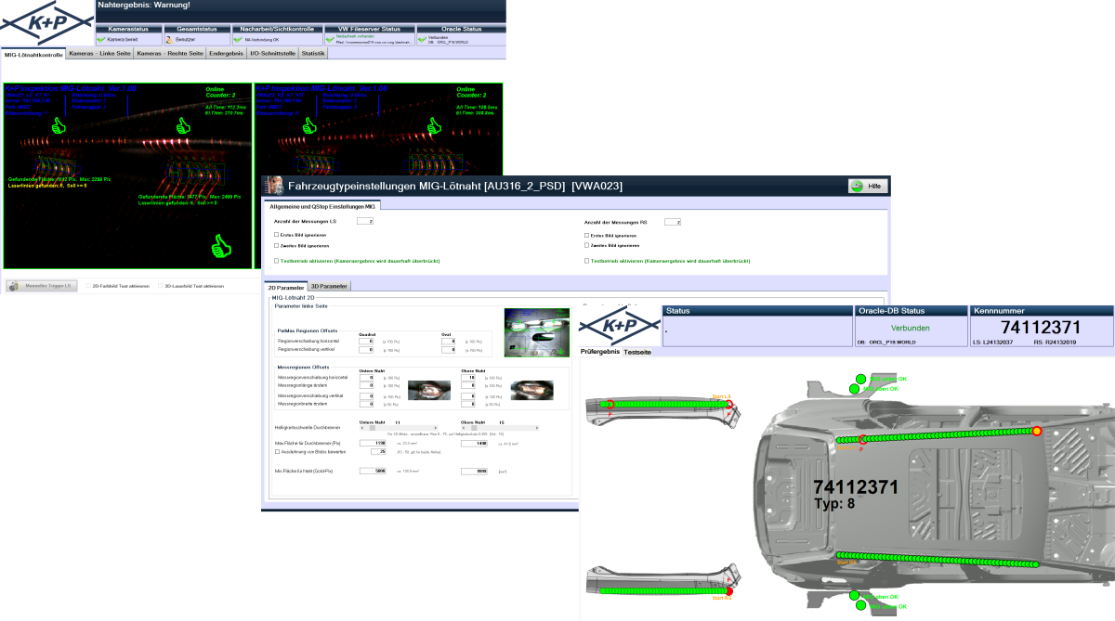Click the Benutzer icon under Gesamtstatus
This screenshot has height=621, width=1115.
169,40
